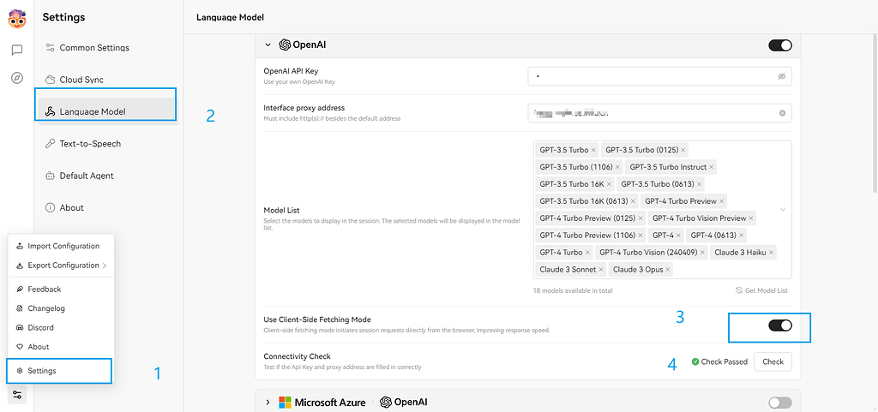Collapse the OpenAI section chevron
The height and width of the screenshot is (412, 878).
(x=268, y=45)
